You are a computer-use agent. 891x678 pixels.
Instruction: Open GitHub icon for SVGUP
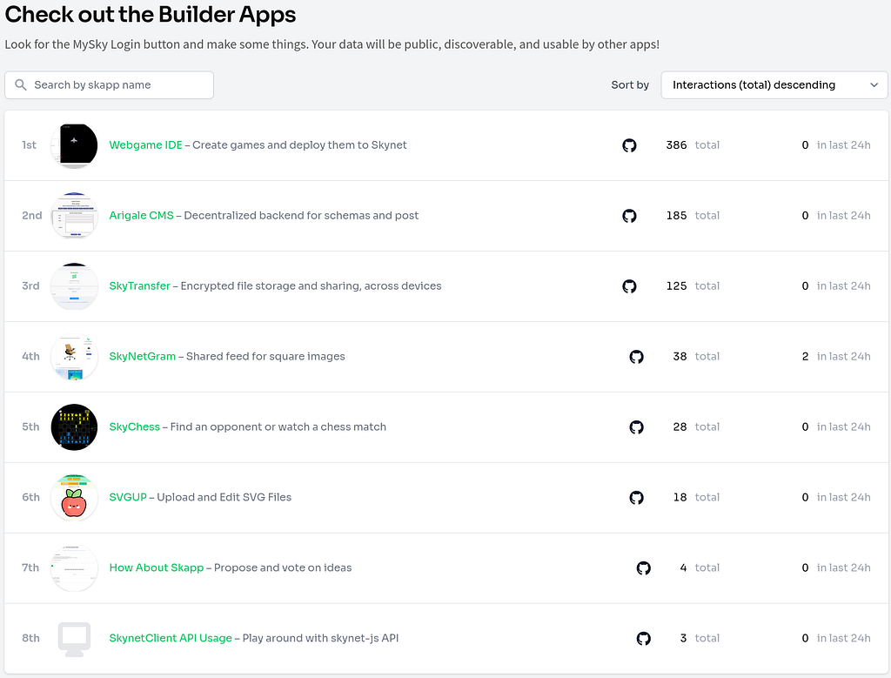click(x=636, y=498)
